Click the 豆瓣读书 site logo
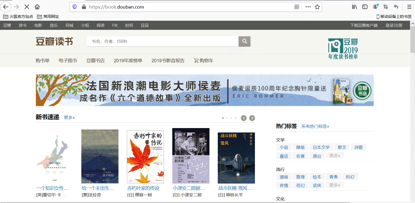This screenshot has height=203, width=415. coord(54,41)
